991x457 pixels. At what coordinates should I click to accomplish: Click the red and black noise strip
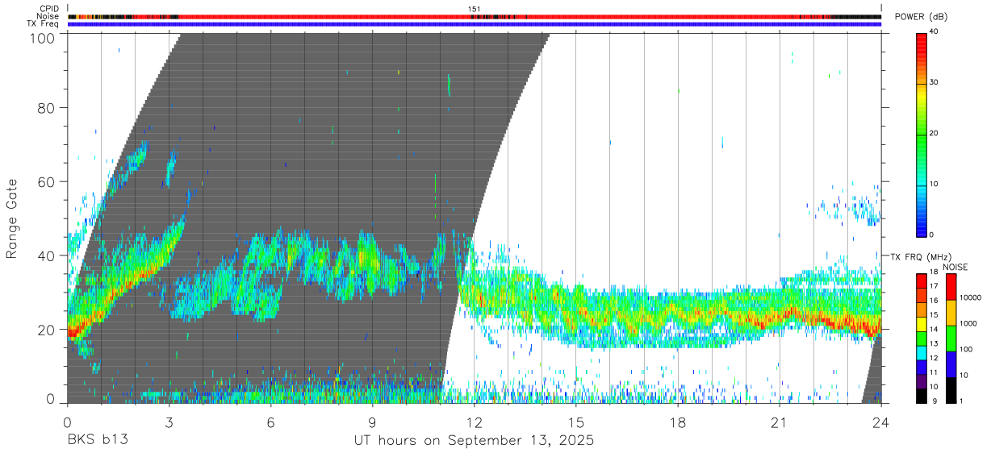coord(475,16)
